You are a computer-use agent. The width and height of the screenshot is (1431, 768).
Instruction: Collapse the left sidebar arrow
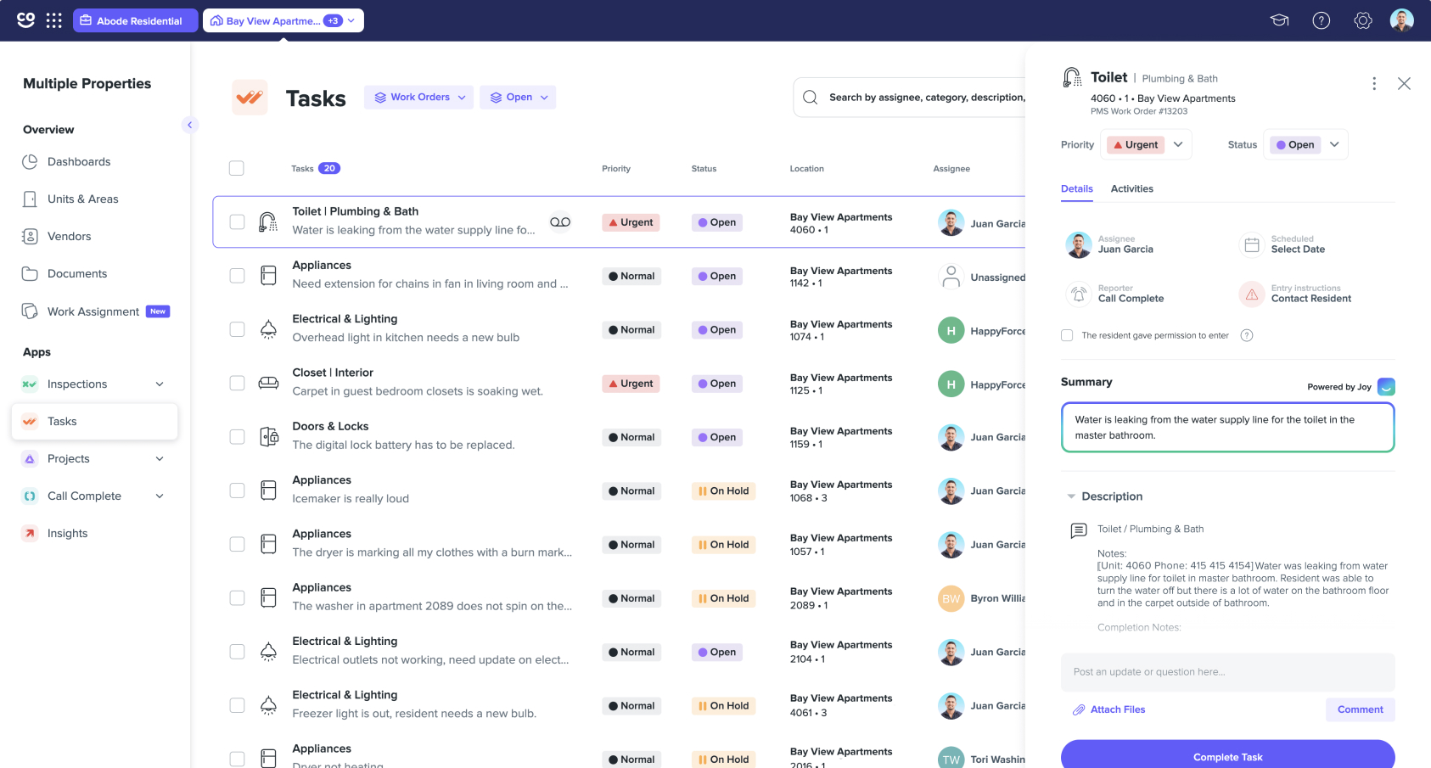tap(190, 125)
